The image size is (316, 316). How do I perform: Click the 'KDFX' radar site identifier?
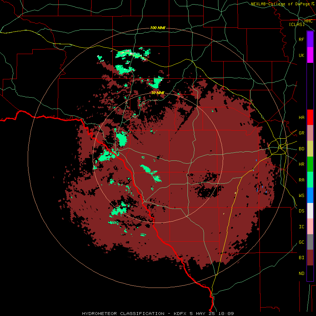point(180,314)
